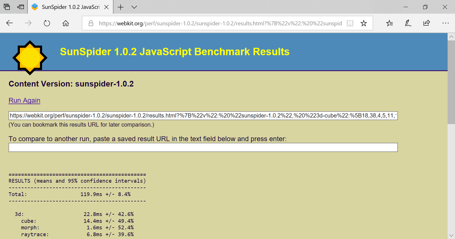
Task: Click the cube result row
Action: pos(77,221)
